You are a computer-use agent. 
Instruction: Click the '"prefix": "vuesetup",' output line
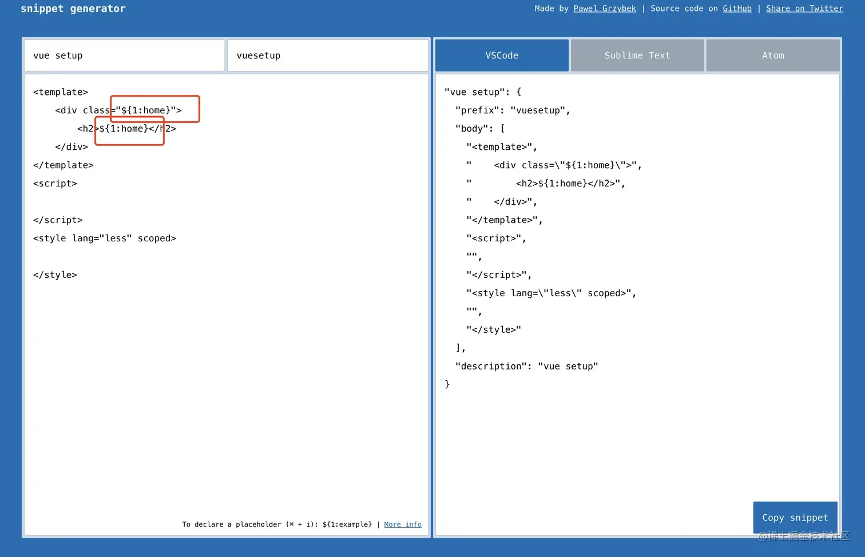click(x=513, y=110)
